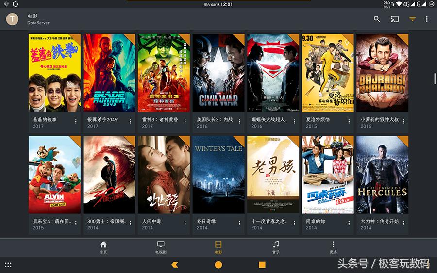This screenshot has height=273, width=437.
Task: Switch to the 首页 home tab
Action: [x=103, y=247]
